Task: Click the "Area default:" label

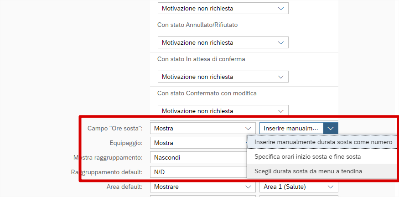Action: tap(124, 187)
